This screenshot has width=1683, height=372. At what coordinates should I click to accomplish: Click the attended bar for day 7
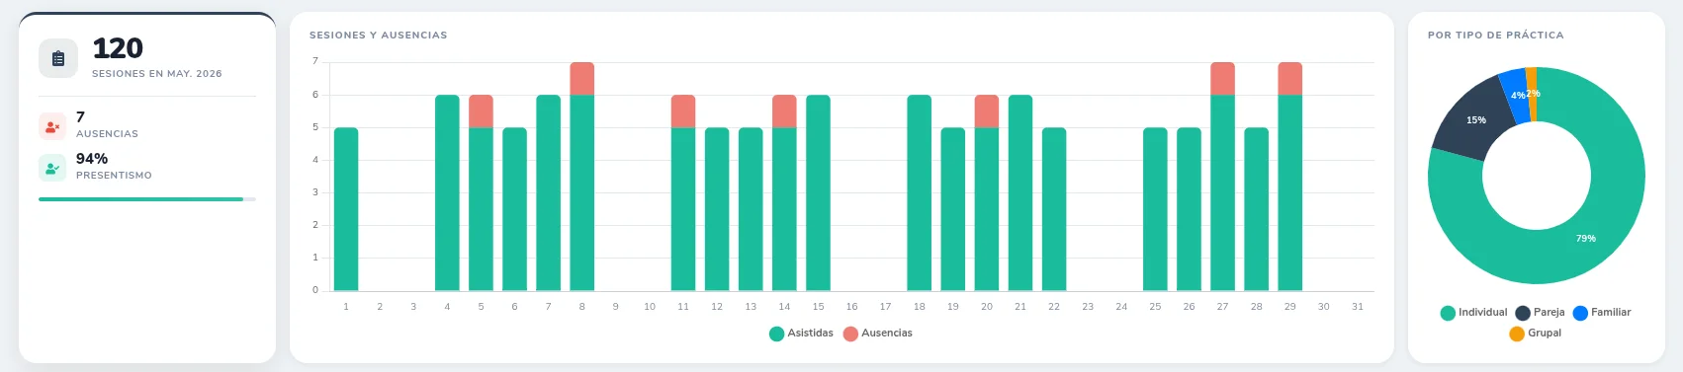click(x=548, y=192)
